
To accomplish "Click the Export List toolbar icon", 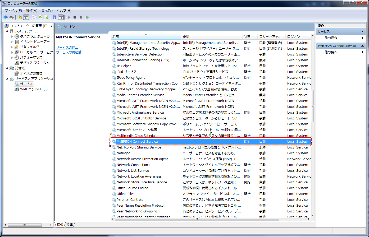I will tap(46, 17).
